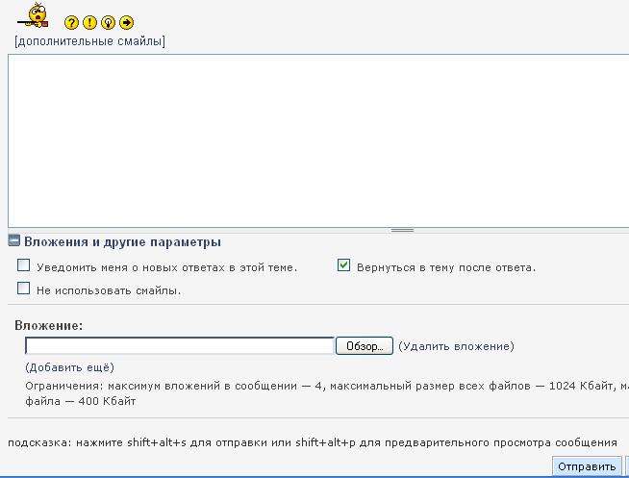Open the additional smileys link
The width and height of the screenshot is (629, 478).
(x=89, y=41)
